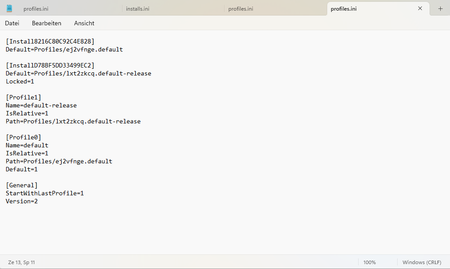The image size is (450, 269).
Task: Select the profiles.ini tab right of installs.ini
Action: pyautogui.click(x=241, y=9)
